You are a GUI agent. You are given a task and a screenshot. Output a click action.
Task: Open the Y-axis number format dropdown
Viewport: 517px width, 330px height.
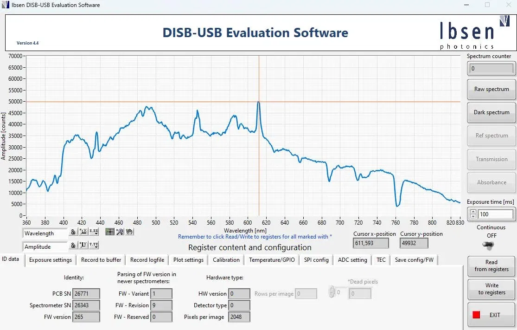[94, 246]
